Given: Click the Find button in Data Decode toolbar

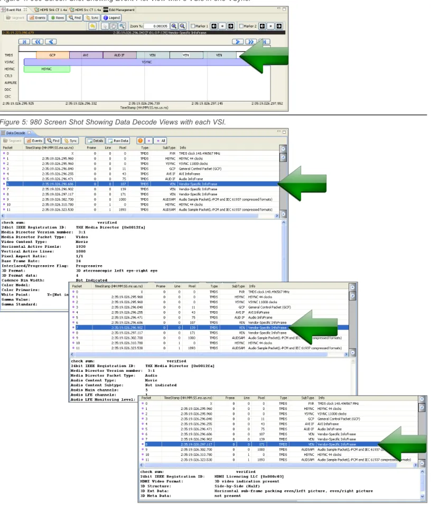Looking at the screenshot, I should pos(53,141).
